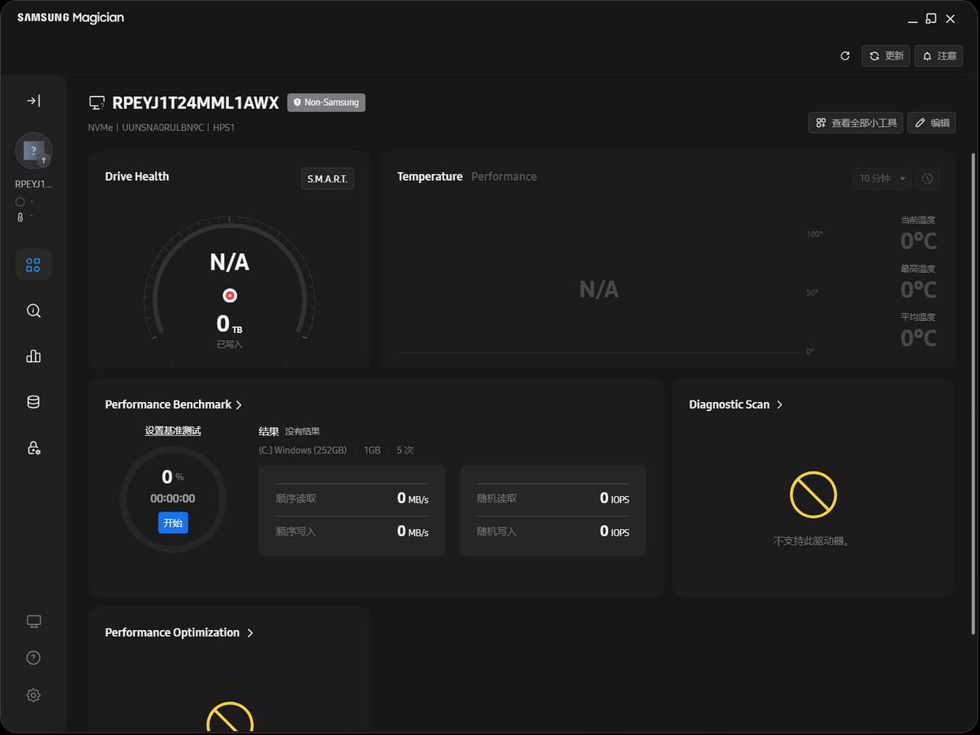Expand Performance Benchmark section chevron
Image resolution: width=980 pixels, height=735 pixels.
tap(239, 405)
